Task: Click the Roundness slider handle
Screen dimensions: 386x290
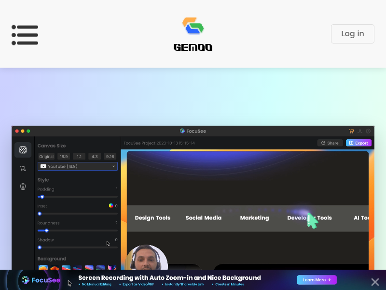Action: pos(46,231)
